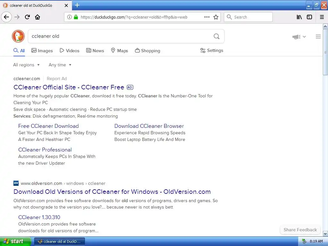328x246 pixels.
Task: Bookmark this page with the star
Action: coord(216,17)
